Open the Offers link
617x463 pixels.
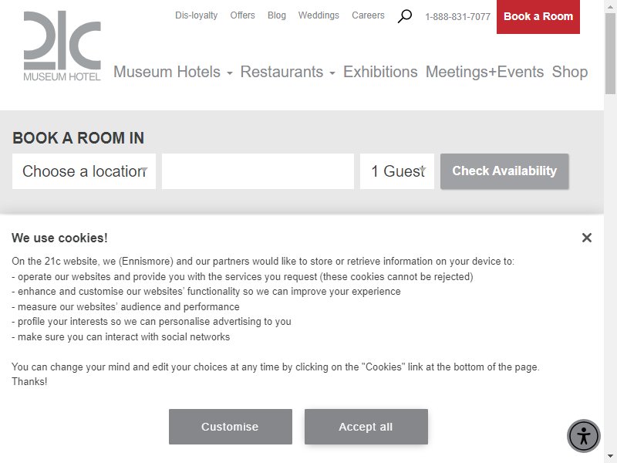(x=242, y=15)
